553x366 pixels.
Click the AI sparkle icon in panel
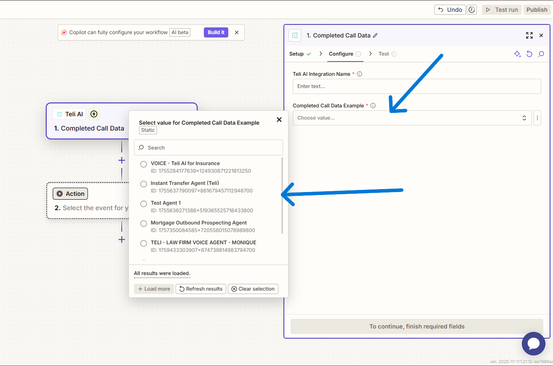517,54
